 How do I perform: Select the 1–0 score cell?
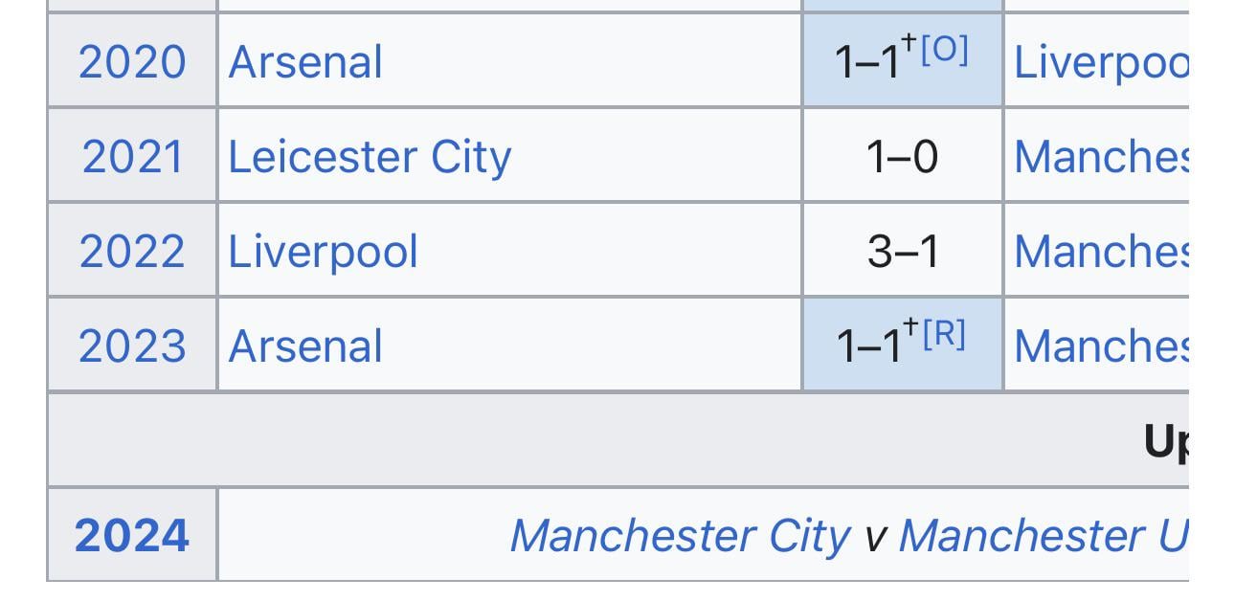tap(903, 156)
